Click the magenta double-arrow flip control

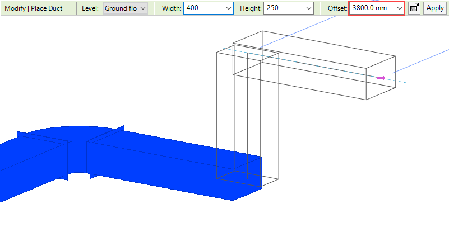(x=381, y=78)
